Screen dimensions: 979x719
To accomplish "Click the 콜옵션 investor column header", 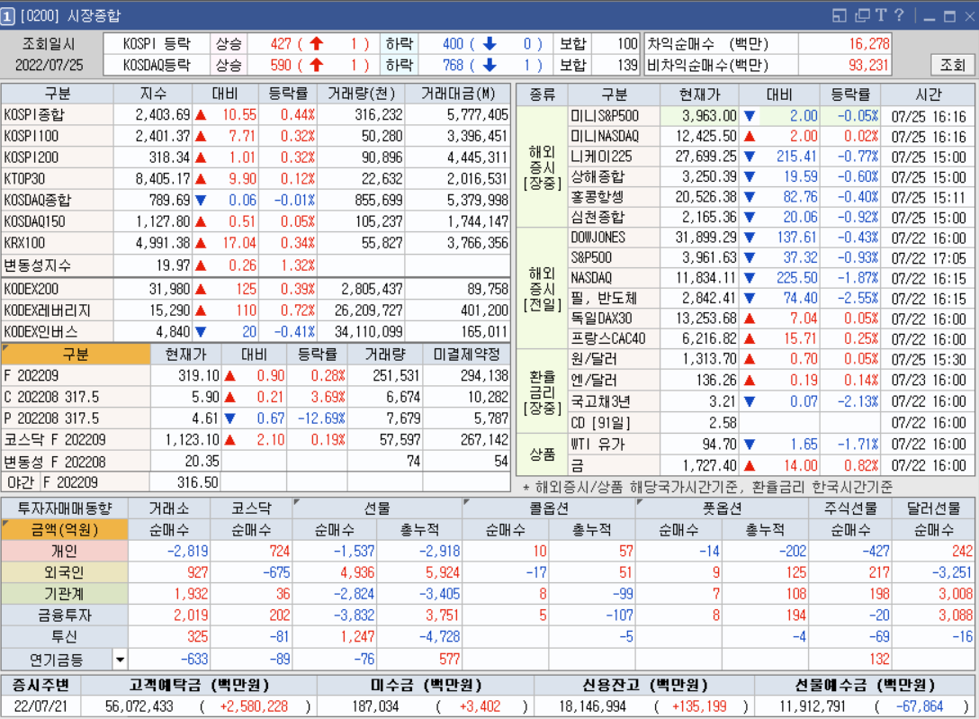I will point(549,508).
